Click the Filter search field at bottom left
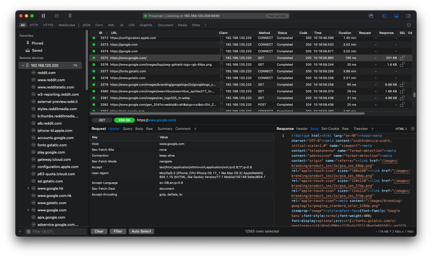Image resolution: width=432 pixels, height=257 pixels. click(x=56, y=231)
